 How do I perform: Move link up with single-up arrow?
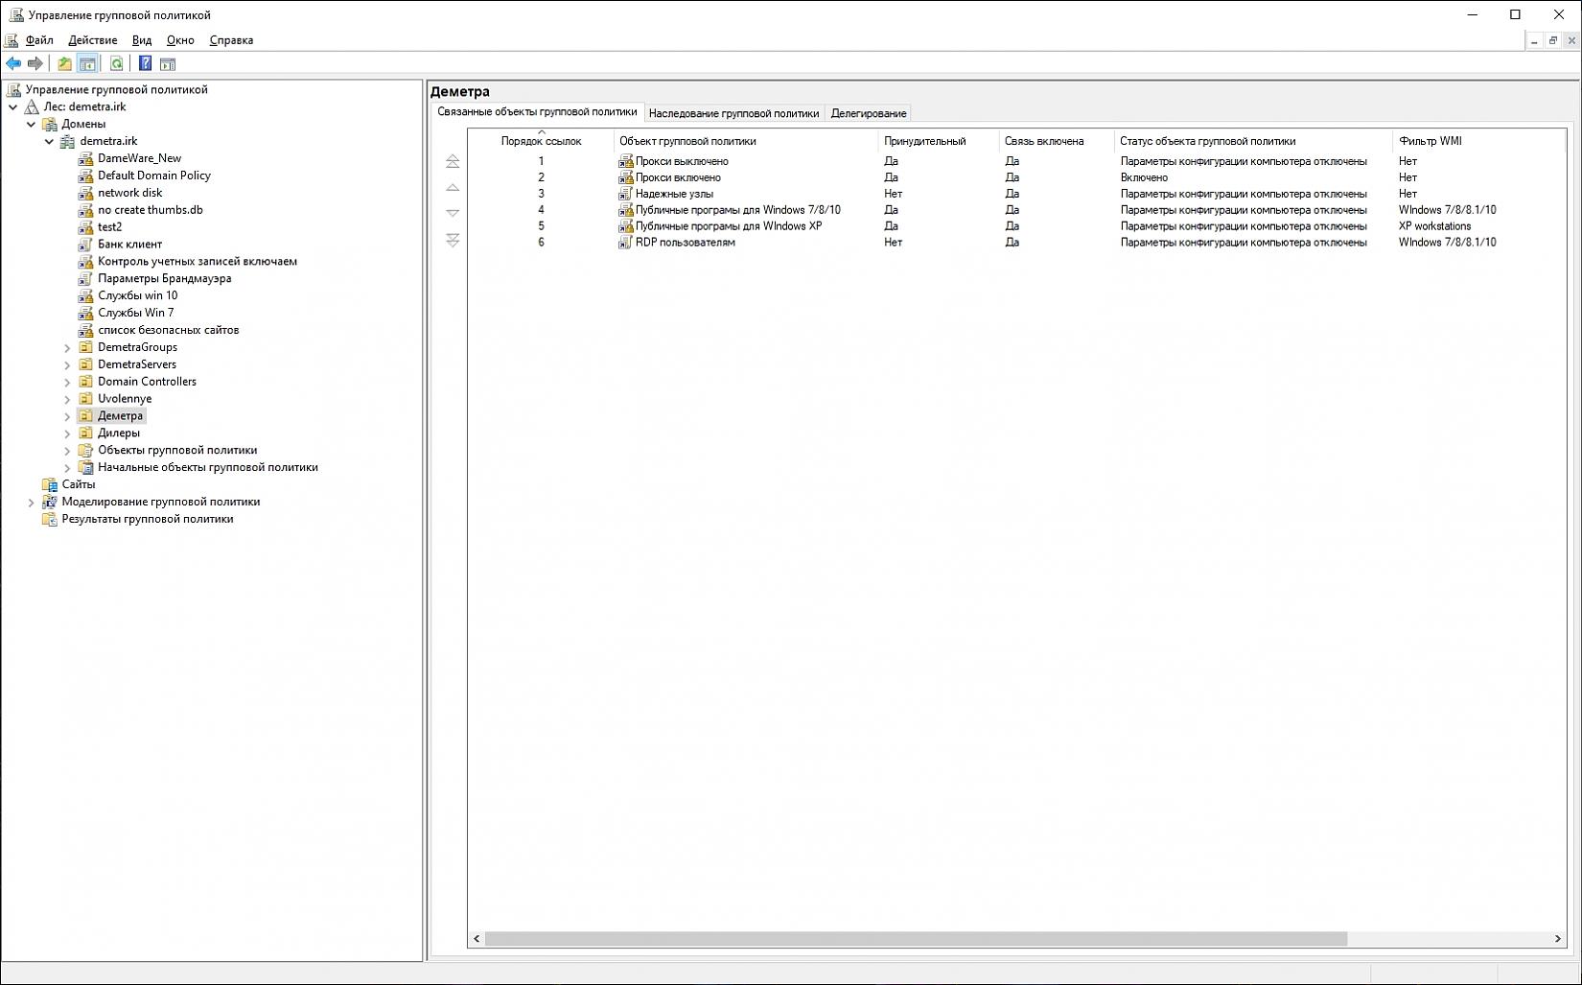(x=453, y=187)
